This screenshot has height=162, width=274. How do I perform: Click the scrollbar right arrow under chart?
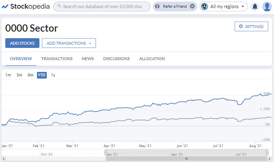270,159
